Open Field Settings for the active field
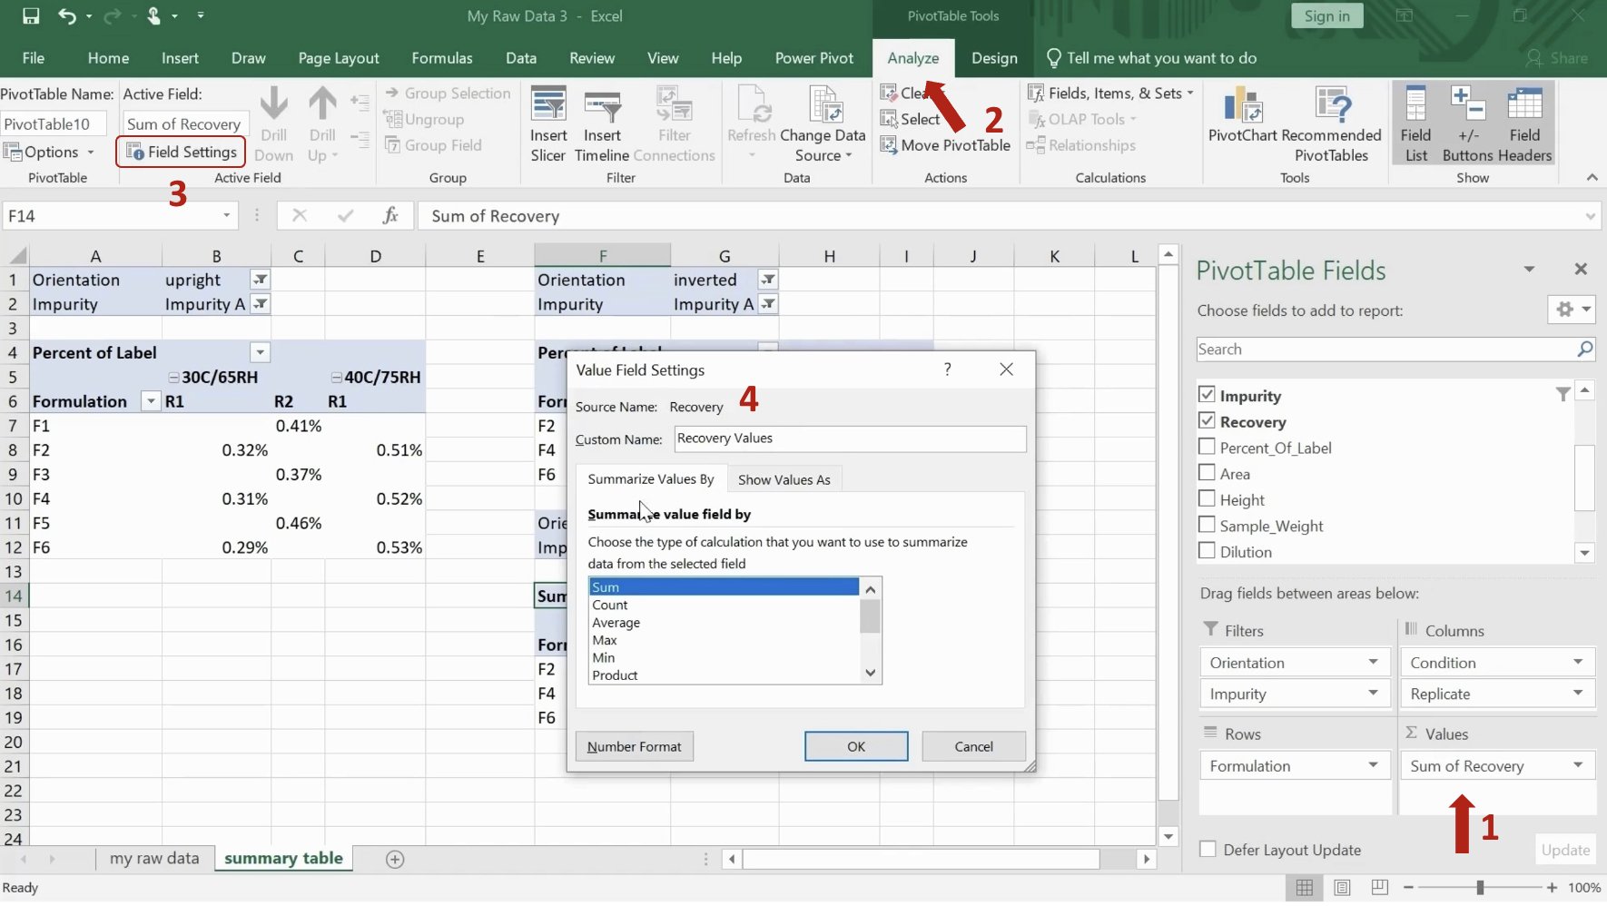This screenshot has height=906, width=1607. (x=180, y=151)
